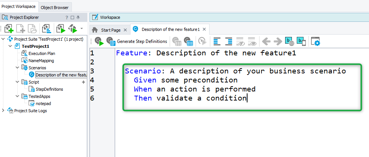This screenshot has width=369, height=157.
Task: Click the grayed back arrow
Action: point(266,42)
